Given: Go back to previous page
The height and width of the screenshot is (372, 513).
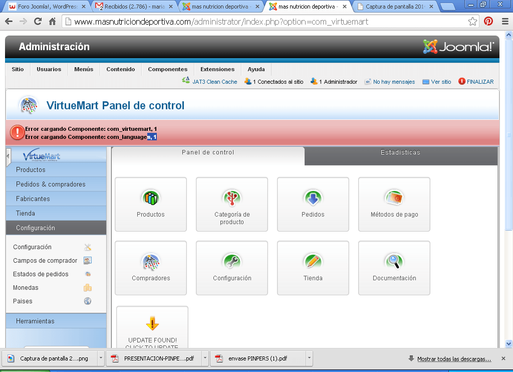Looking at the screenshot, I should coord(9,22).
